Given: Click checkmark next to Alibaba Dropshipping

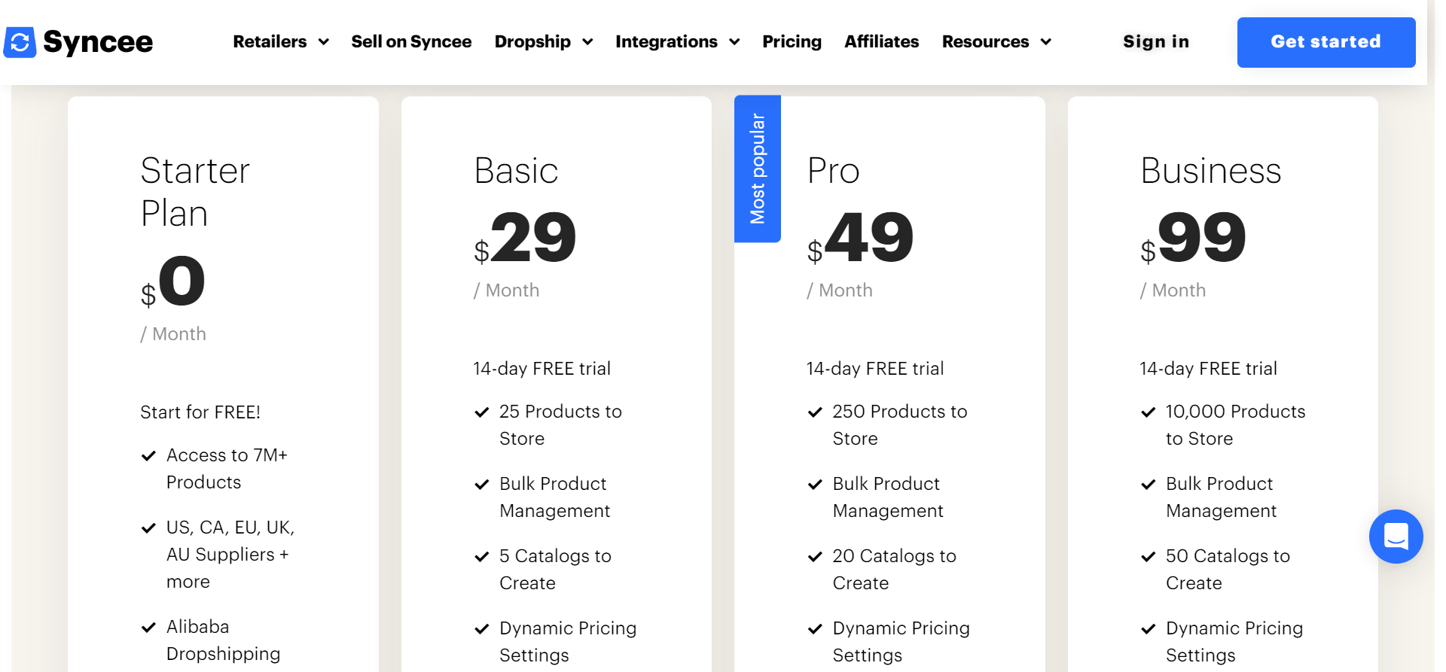Looking at the screenshot, I should pyautogui.click(x=149, y=628).
